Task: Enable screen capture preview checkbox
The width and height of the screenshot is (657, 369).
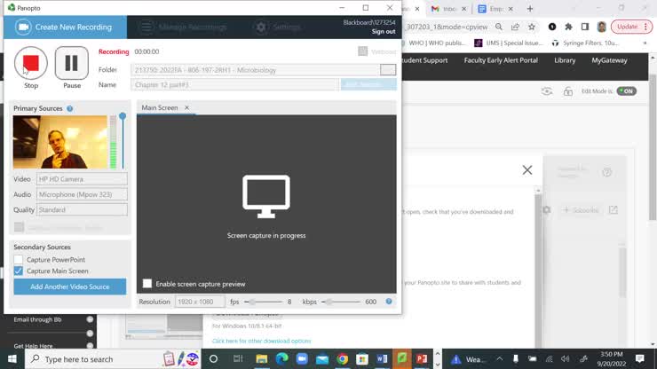Action: click(147, 284)
